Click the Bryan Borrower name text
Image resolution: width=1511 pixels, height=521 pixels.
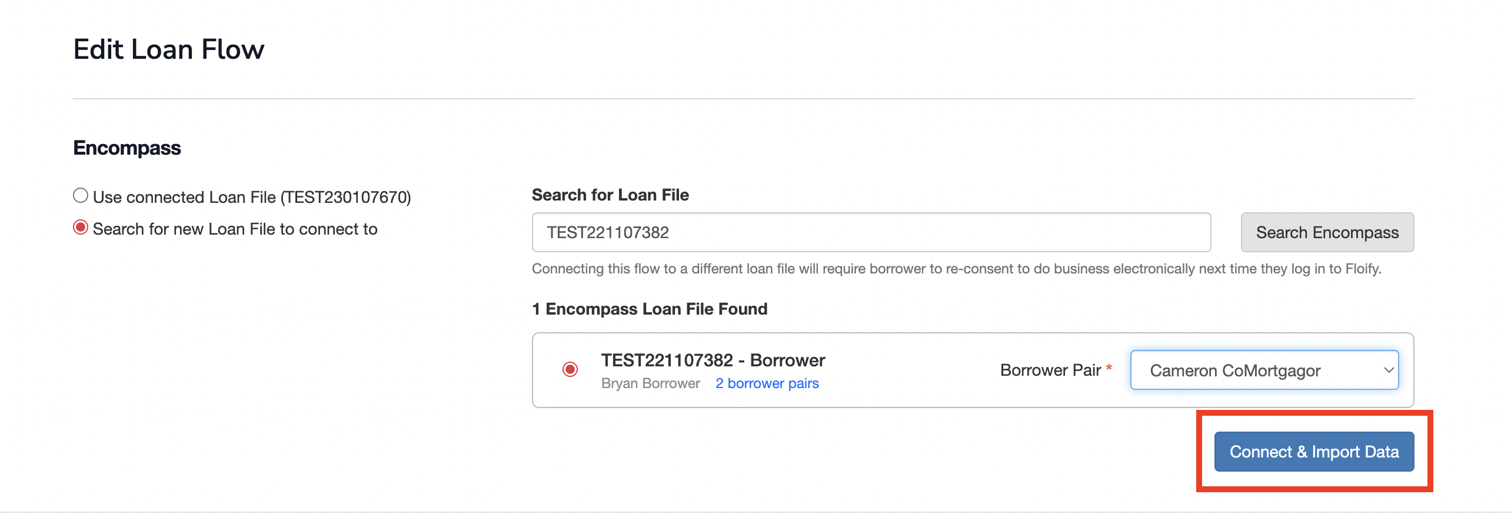(x=650, y=383)
